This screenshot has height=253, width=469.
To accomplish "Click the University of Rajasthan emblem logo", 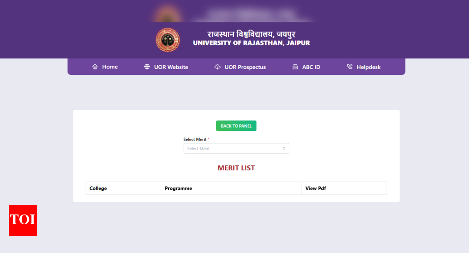I will pos(168,40).
